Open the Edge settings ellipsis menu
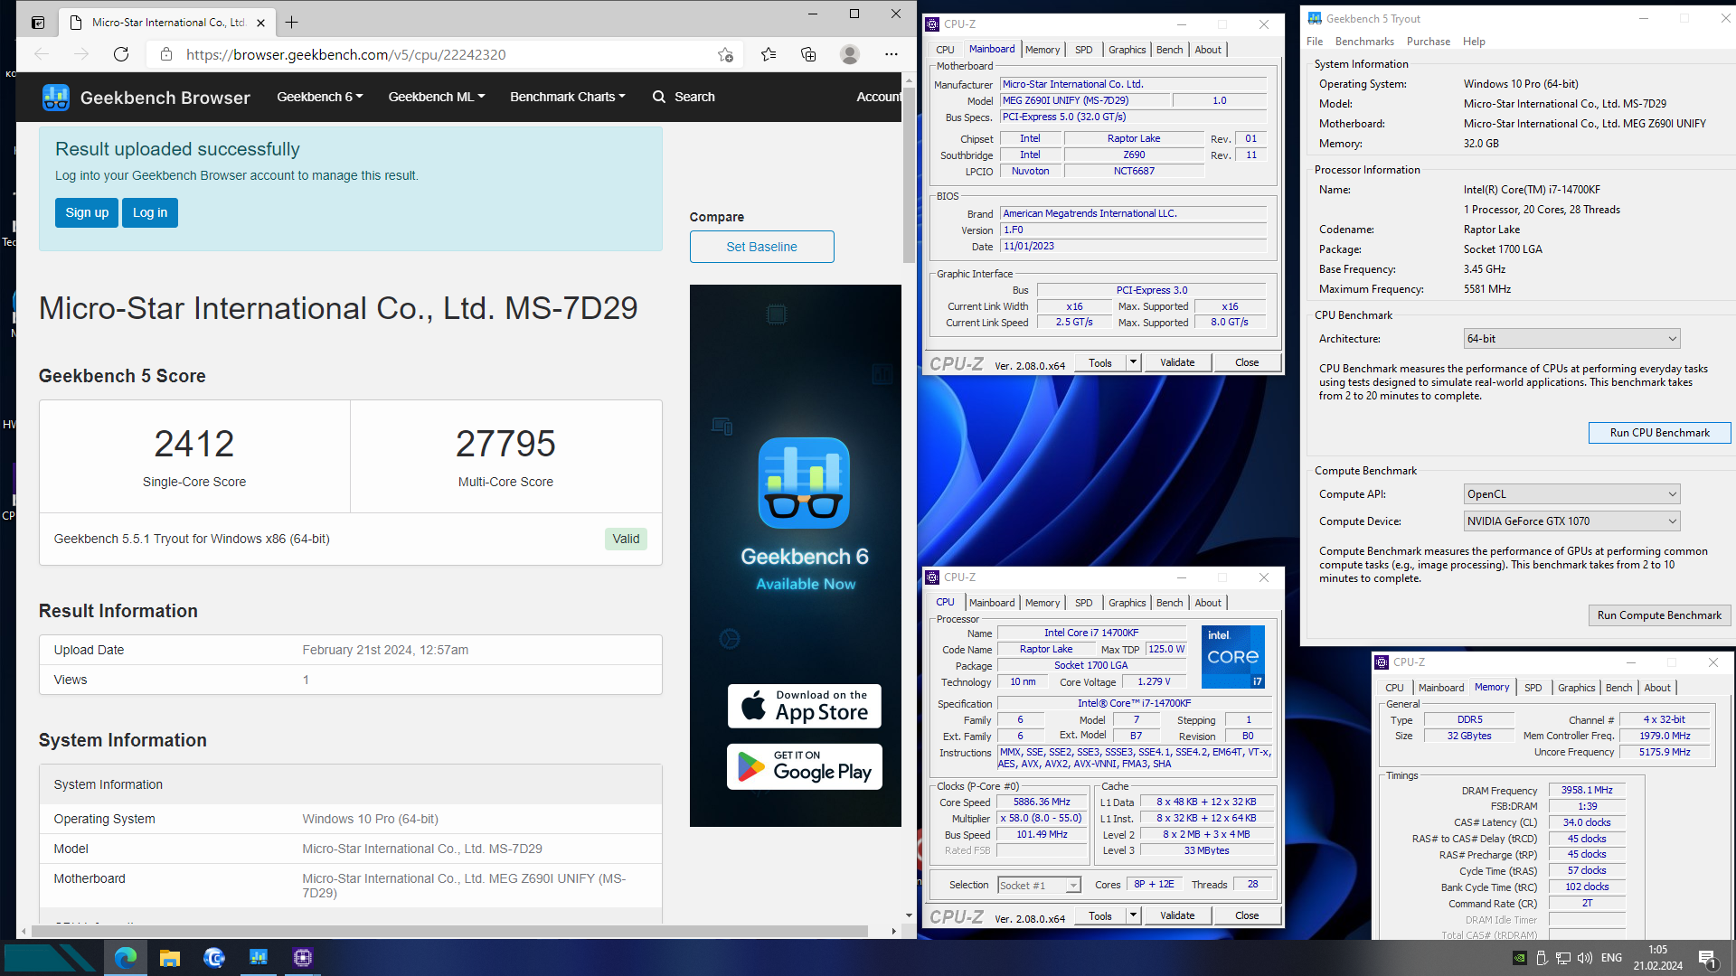Image resolution: width=1736 pixels, height=976 pixels. (x=892, y=54)
